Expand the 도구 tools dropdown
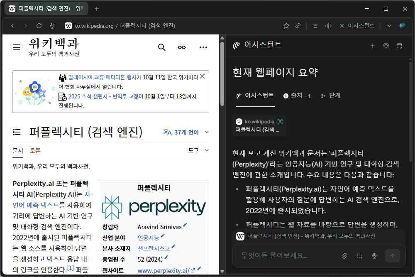The width and height of the screenshot is (415, 277). click(198, 150)
